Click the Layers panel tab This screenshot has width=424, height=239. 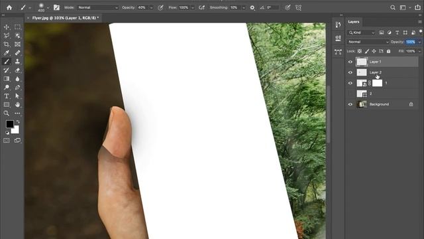point(353,22)
